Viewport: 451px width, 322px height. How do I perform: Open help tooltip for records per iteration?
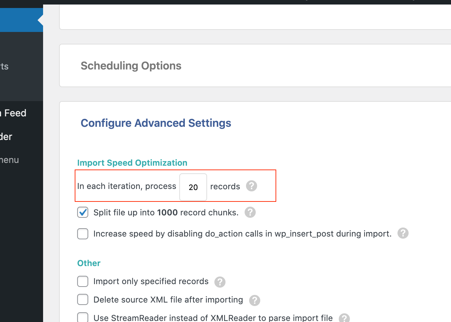point(251,186)
